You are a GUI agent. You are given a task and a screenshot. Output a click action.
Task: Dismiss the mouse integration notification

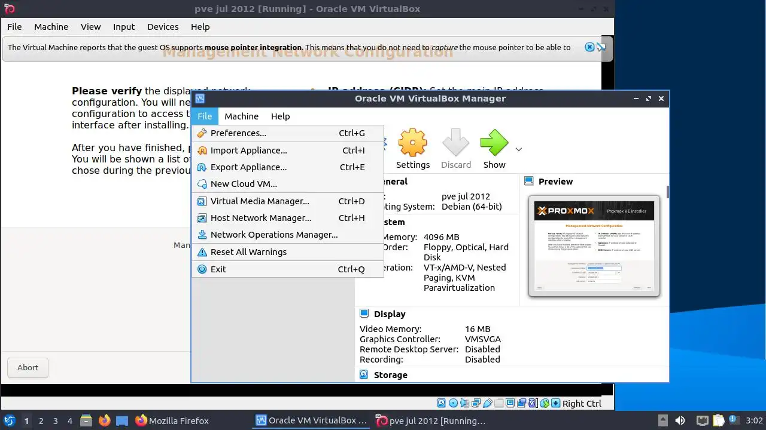pyautogui.click(x=589, y=47)
